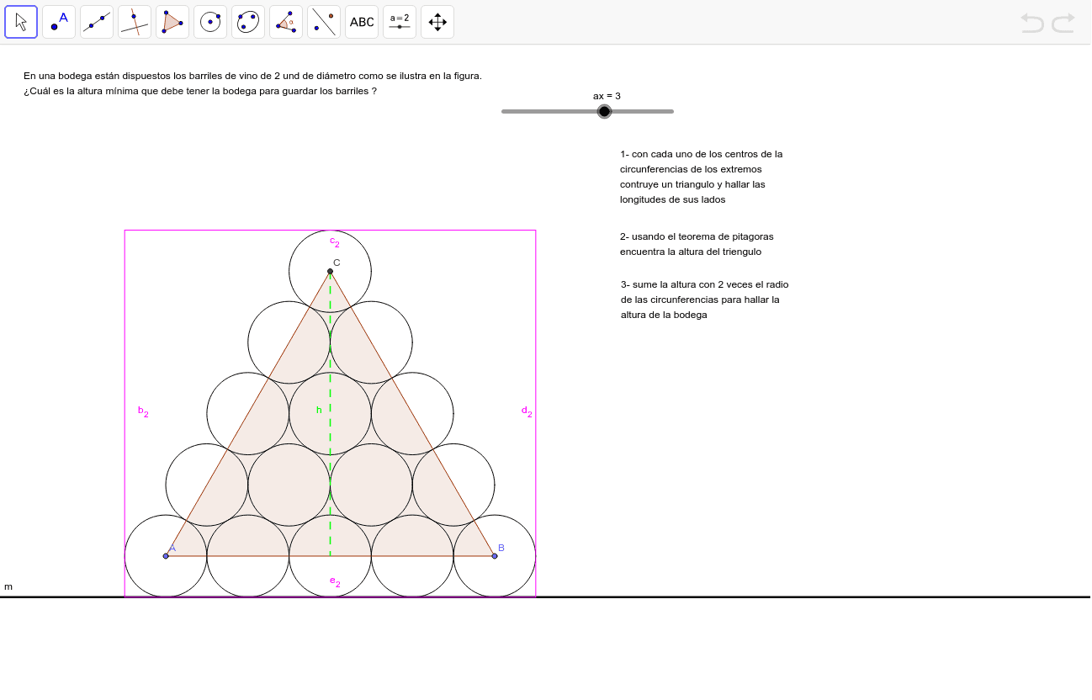Image resolution: width=1092 pixels, height=700 pixels.
Task: Select the Circle with center tool
Action: tap(210, 22)
